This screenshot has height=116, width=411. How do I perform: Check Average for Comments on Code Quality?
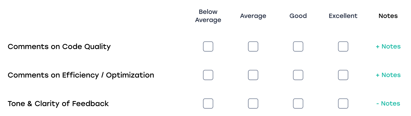[x=253, y=47]
